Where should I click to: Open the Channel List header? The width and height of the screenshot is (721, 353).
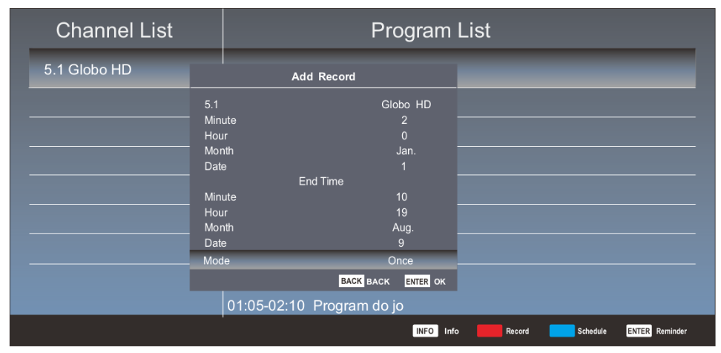[x=114, y=30]
